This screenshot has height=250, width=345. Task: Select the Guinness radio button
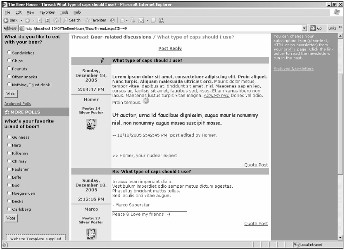coord(9,137)
